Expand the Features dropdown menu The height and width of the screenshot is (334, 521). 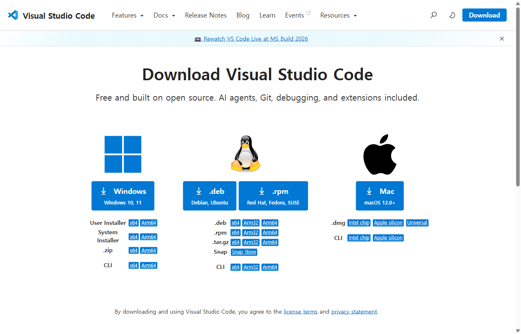point(128,15)
